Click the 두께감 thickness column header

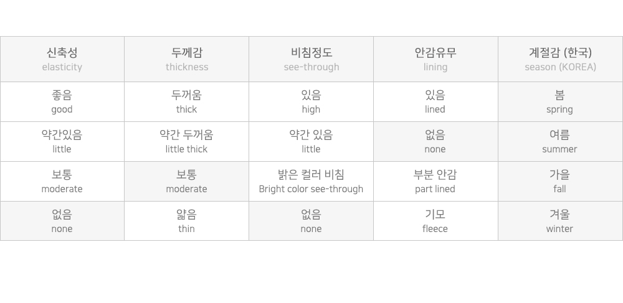coord(187,59)
